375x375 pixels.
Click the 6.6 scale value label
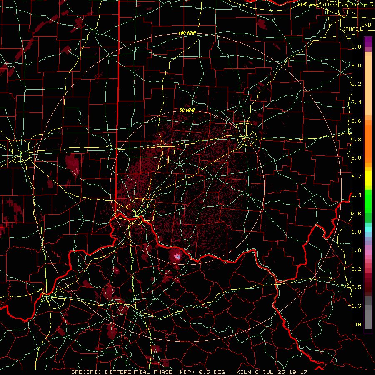coord(356,121)
